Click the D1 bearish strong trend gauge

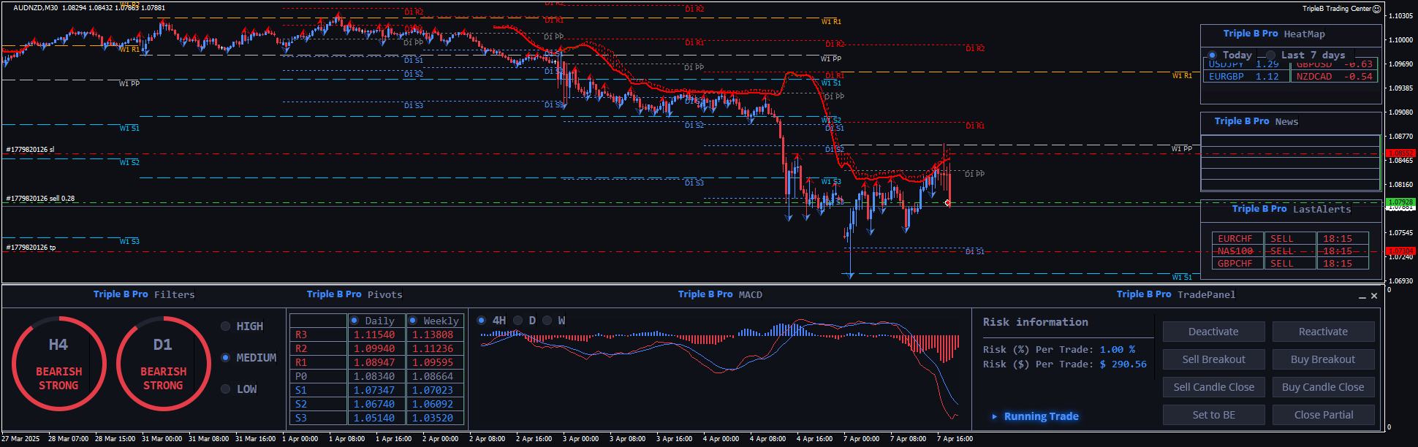click(163, 363)
